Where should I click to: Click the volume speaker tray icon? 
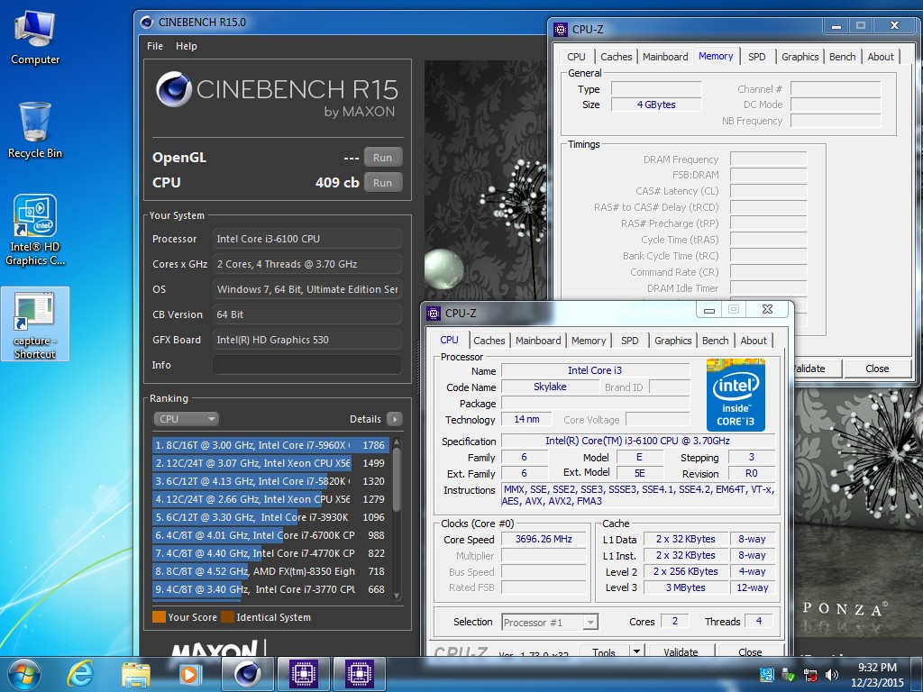point(831,674)
